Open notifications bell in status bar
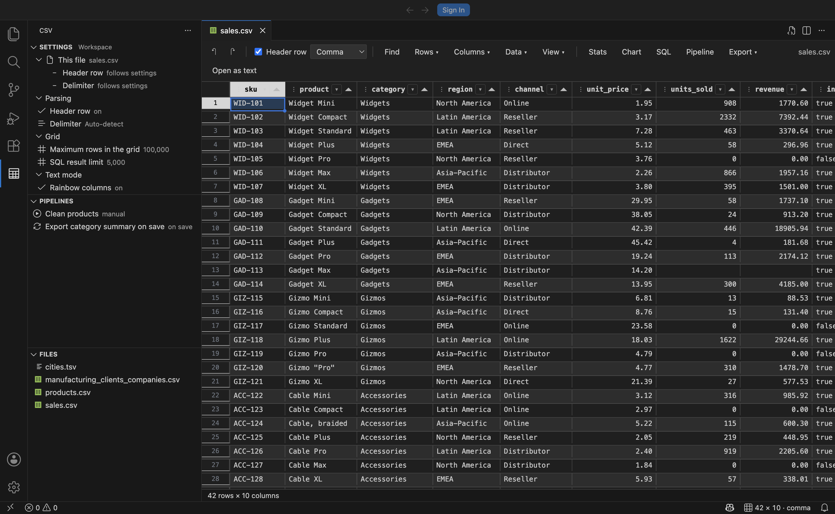This screenshot has height=514, width=835. point(825,508)
